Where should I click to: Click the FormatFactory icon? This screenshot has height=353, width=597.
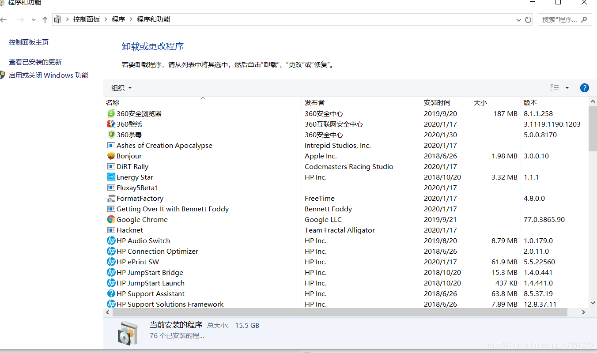[x=111, y=198]
